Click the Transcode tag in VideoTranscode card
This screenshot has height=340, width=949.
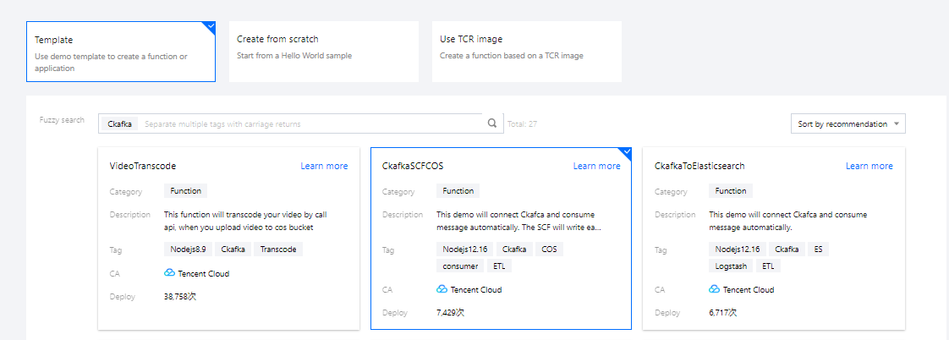coord(278,249)
